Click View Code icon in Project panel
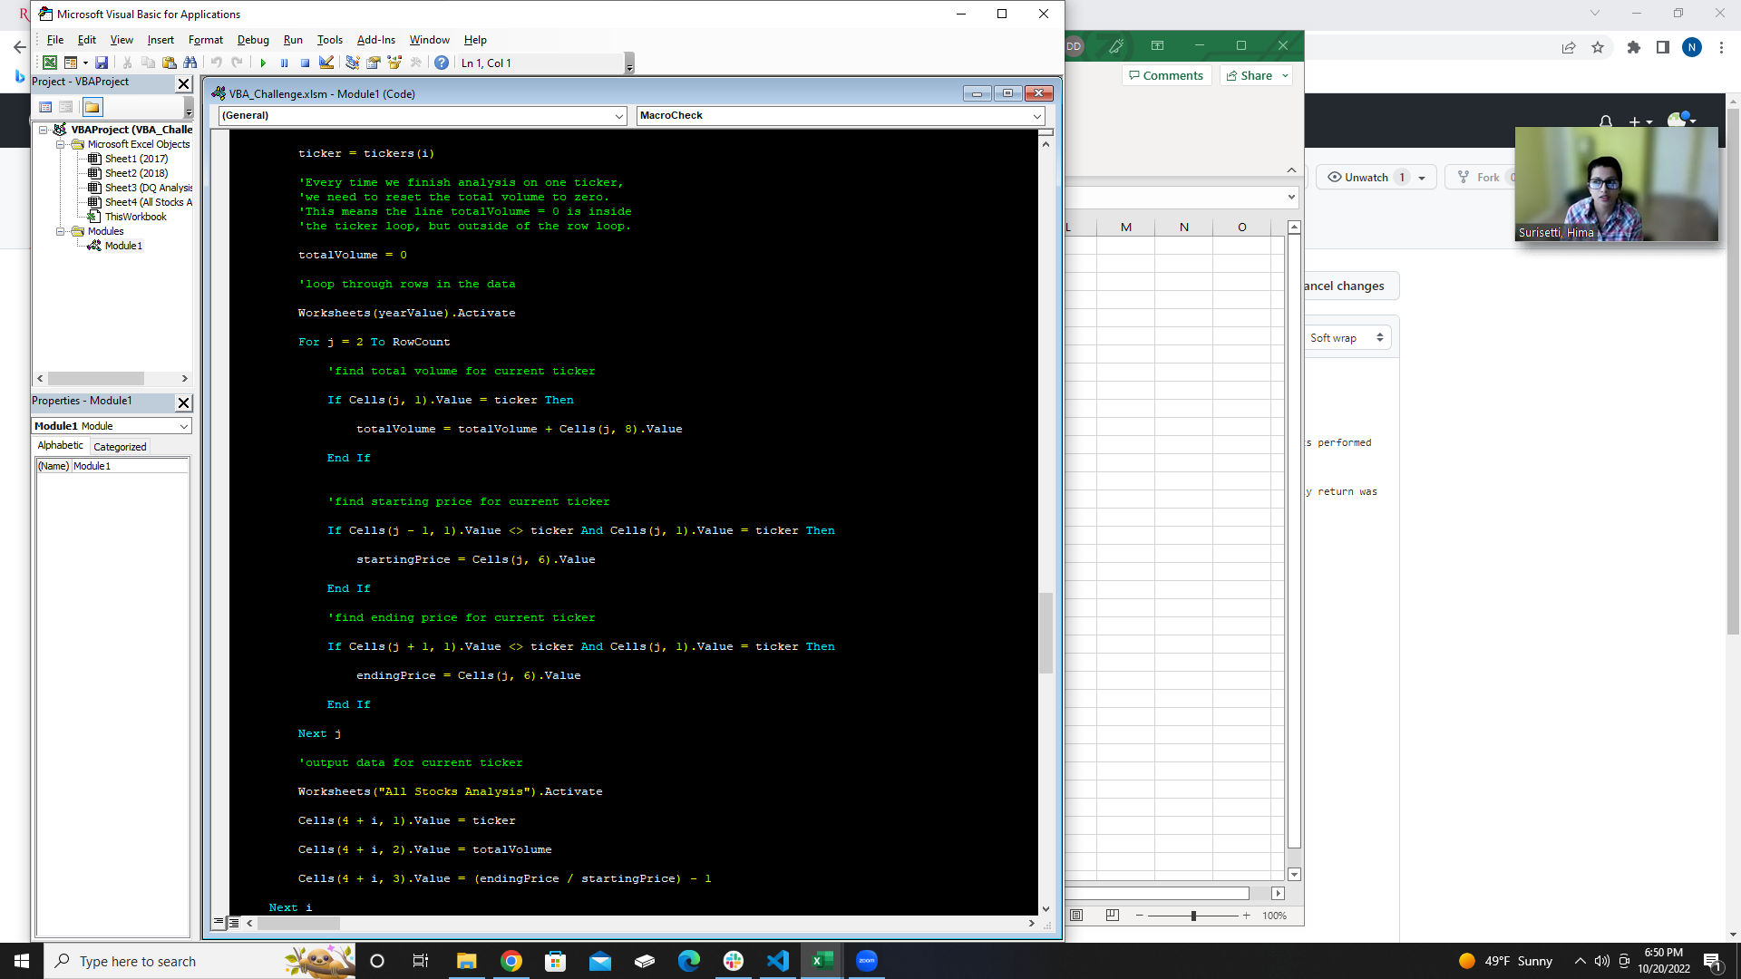The width and height of the screenshot is (1741, 979). (x=45, y=107)
